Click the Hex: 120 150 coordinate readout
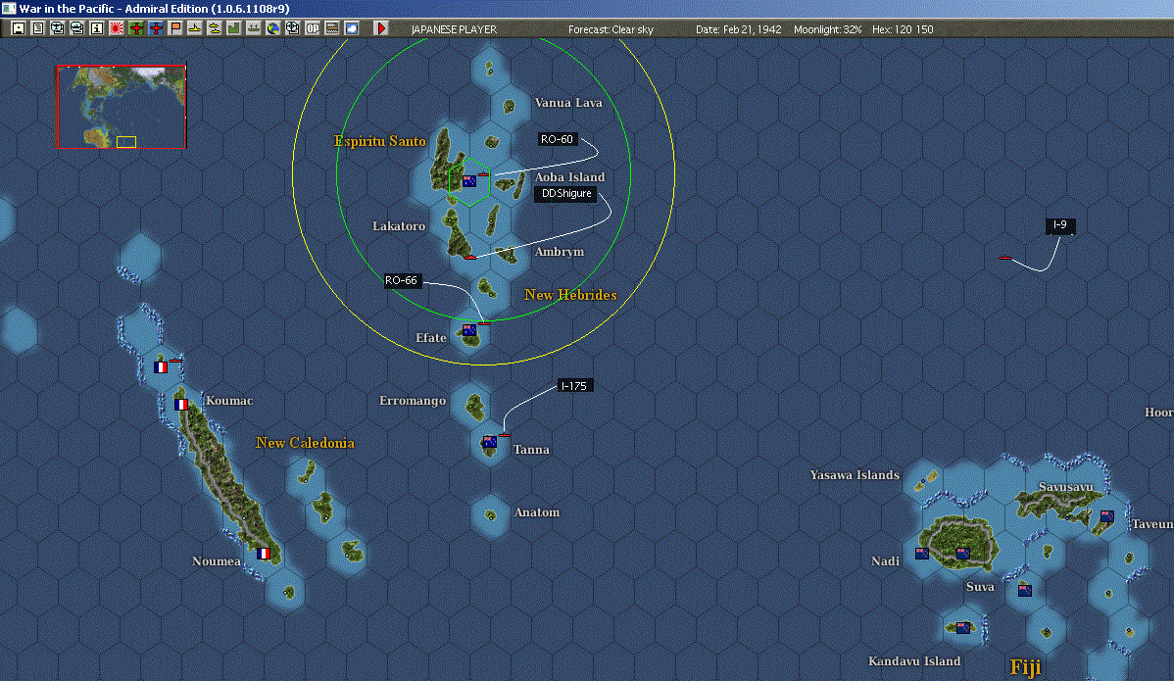 [x=903, y=29]
